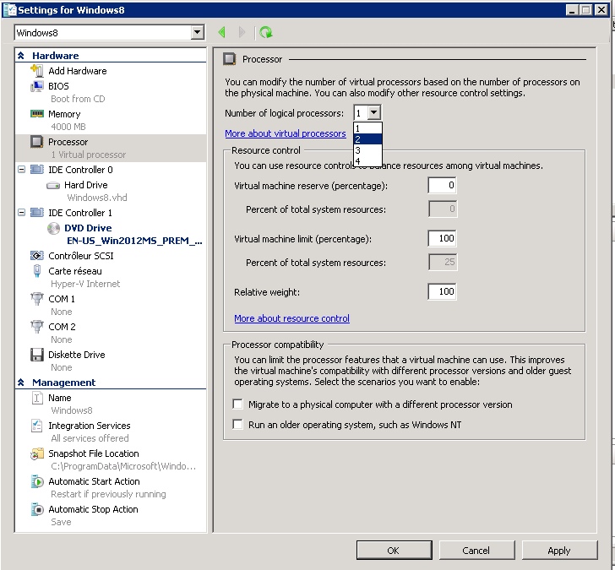
Task: Select the Carte réseau label
Action: [75, 271]
